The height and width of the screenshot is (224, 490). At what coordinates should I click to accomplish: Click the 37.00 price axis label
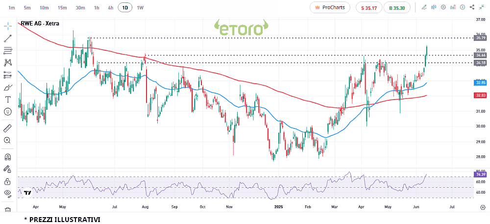(480, 20)
